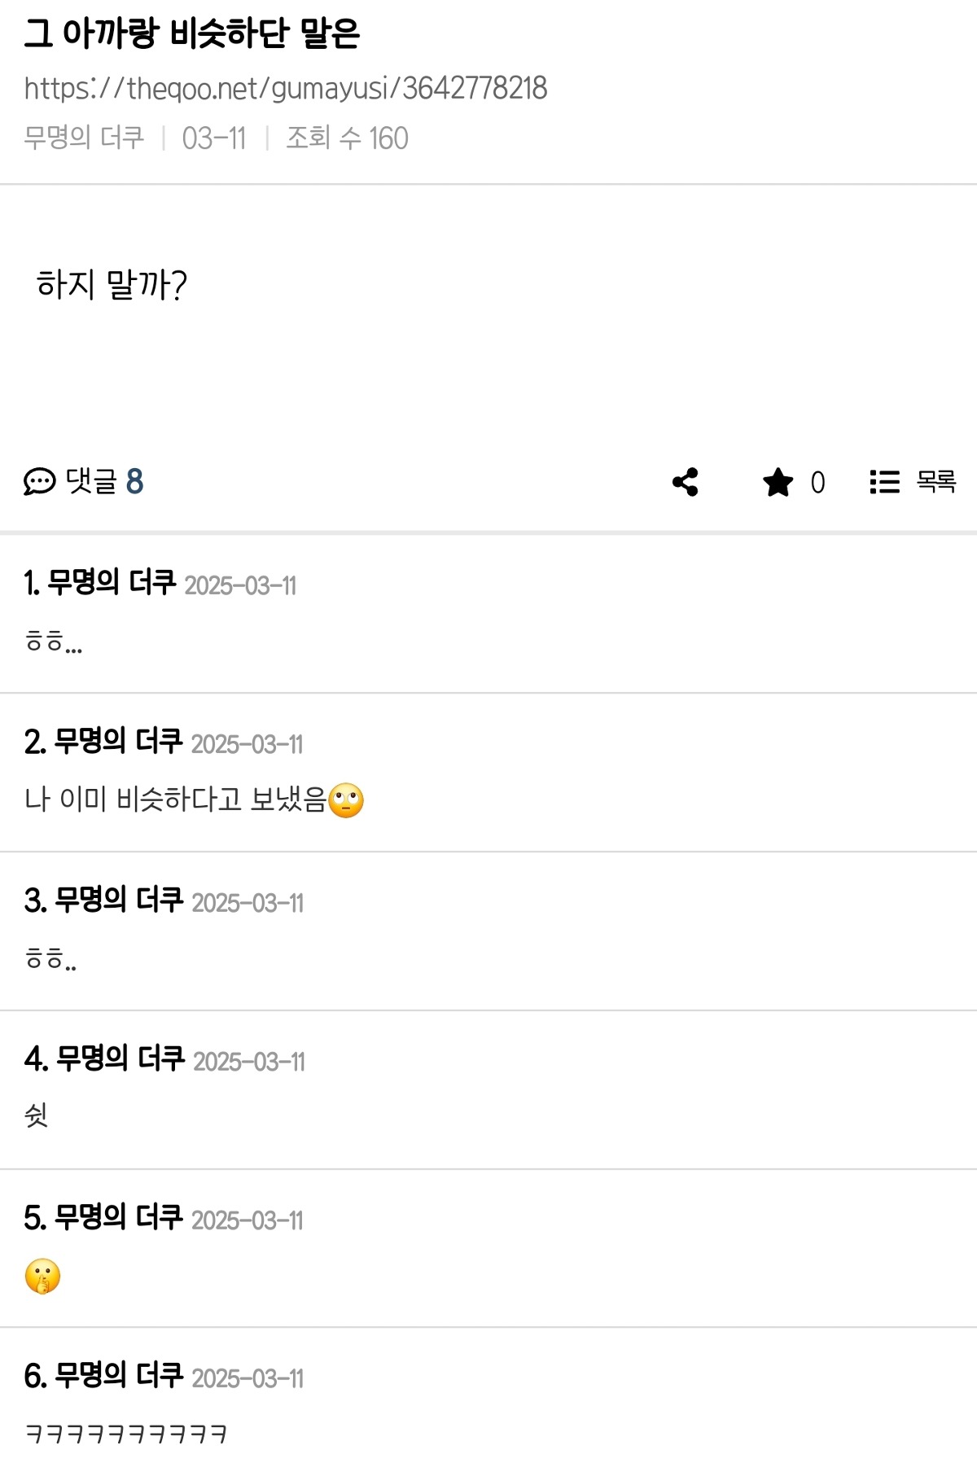Click the author name 무명의 더쿠 under title
This screenshot has width=977, height=1472.
tap(84, 138)
